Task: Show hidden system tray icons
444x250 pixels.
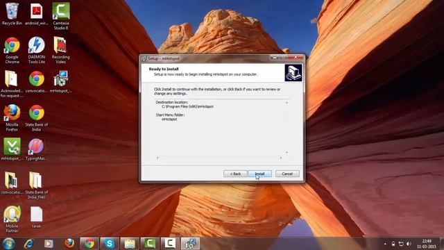Action: tap(385, 244)
